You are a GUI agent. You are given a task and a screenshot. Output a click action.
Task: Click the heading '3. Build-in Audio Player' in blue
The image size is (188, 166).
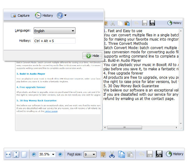[x=31, y=74]
